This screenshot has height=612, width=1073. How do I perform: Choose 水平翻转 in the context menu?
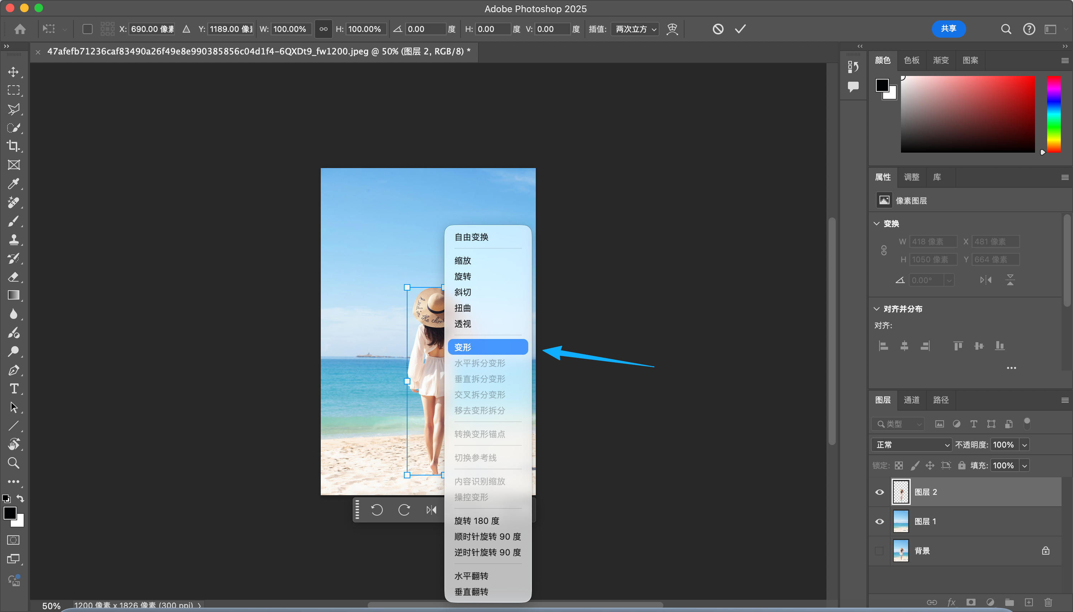[x=471, y=576]
